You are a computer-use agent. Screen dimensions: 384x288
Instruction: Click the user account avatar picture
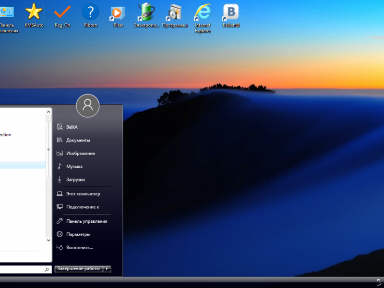point(88,106)
